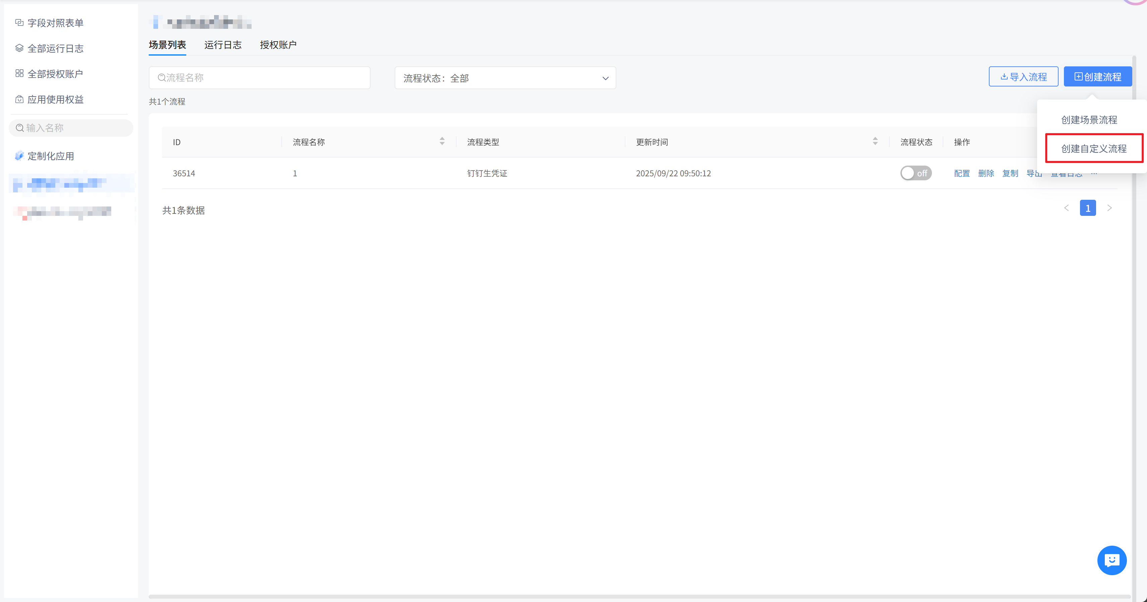Switch to the 运行日志 tab
This screenshot has width=1147, height=602.
(x=223, y=45)
